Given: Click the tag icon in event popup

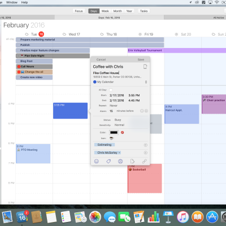Looking at the screenshot, I should (108, 162).
